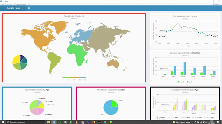Click the weather widget showing 21°C

pyautogui.click(x=181, y=122)
